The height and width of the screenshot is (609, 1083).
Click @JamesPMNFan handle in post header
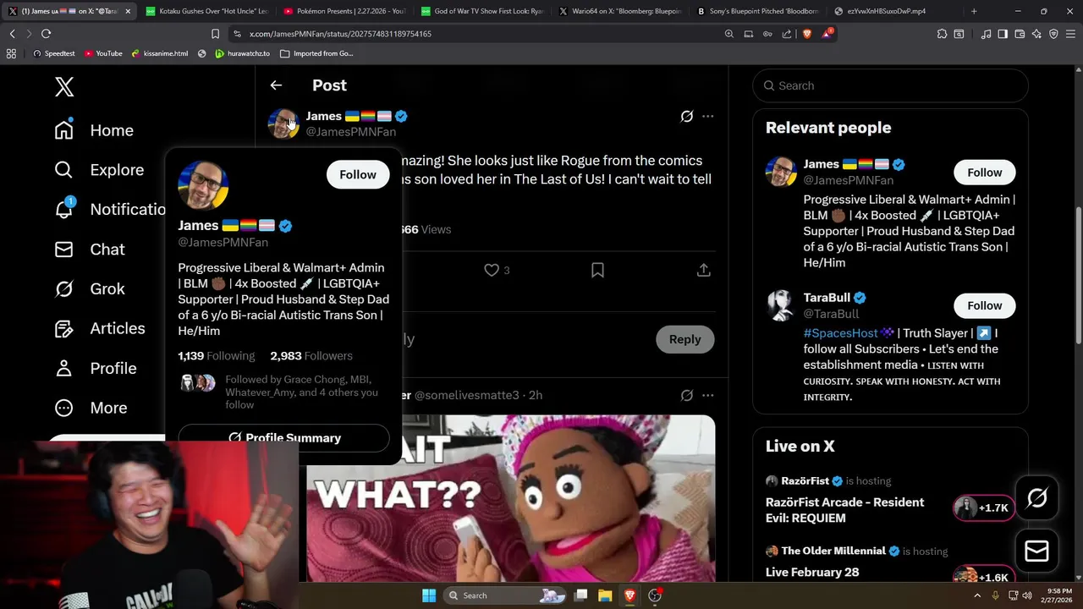point(350,132)
